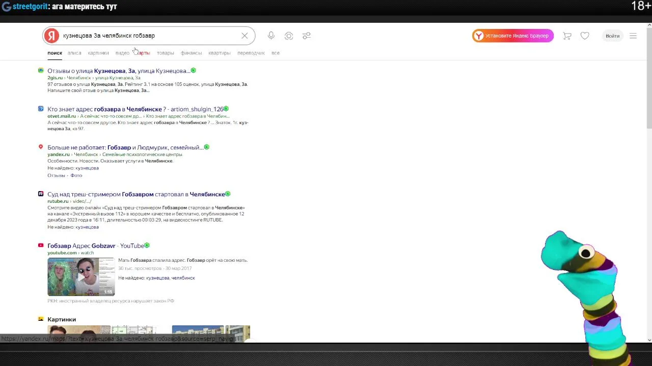Click the Картинки section icon
This screenshot has height=366, width=652.
tap(41, 319)
